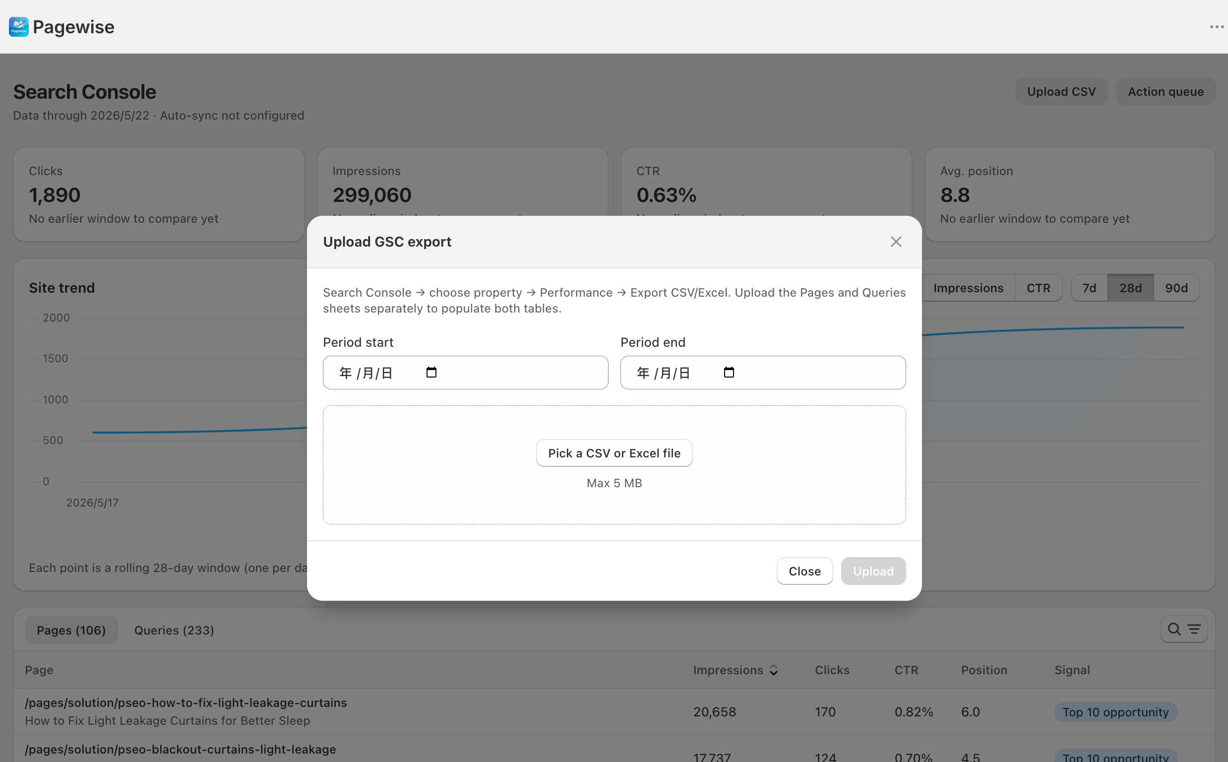Click the Avg. position 8.8 card

coord(1070,194)
